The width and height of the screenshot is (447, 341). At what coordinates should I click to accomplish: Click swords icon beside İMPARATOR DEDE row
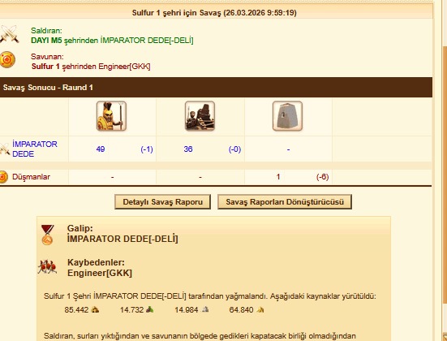pos(5,149)
